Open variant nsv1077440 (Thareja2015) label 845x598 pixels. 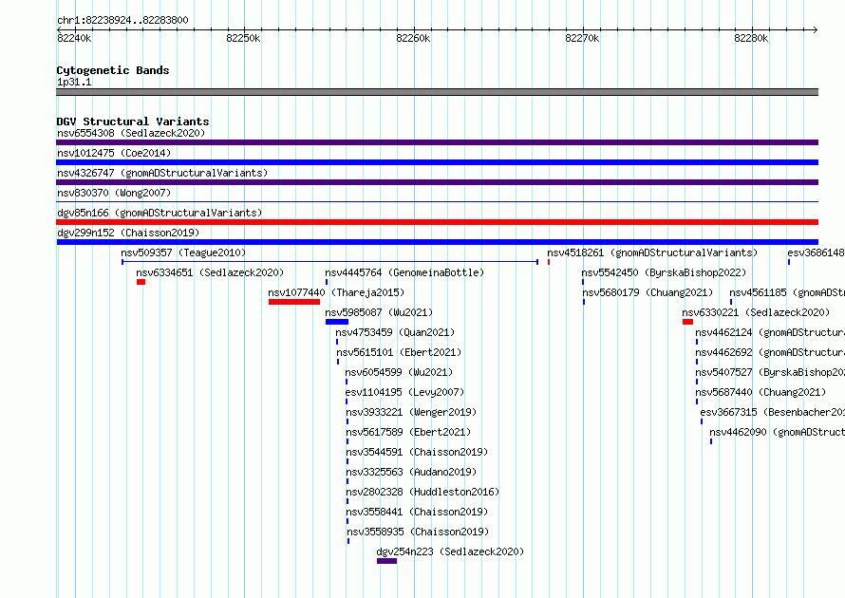(x=336, y=292)
